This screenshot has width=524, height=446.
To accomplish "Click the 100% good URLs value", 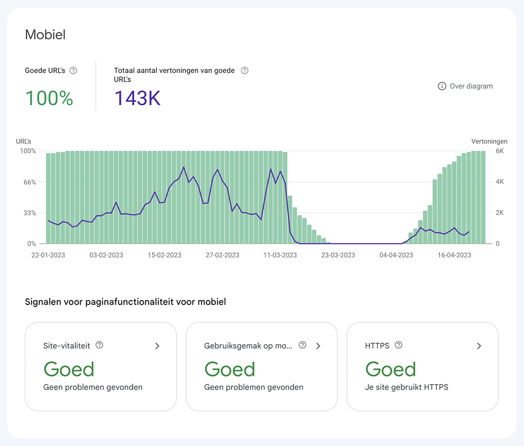I will [x=49, y=99].
